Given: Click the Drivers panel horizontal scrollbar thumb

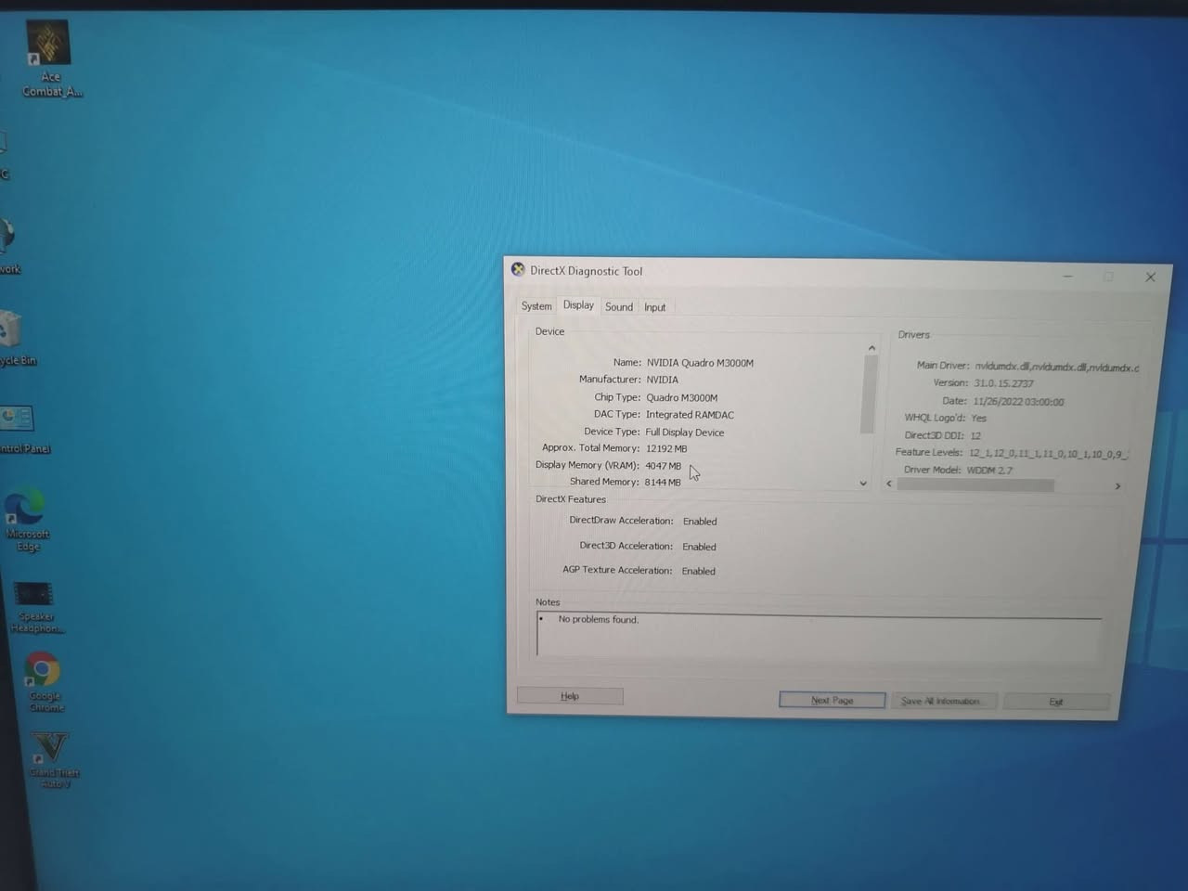Looking at the screenshot, I should (x=975, y=485).
